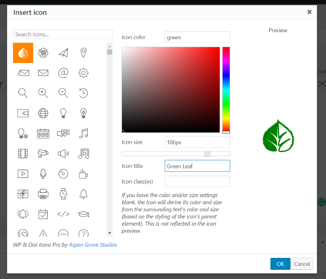Confirm icon insertion with OK
326x279 pixels.
point(280,263)
